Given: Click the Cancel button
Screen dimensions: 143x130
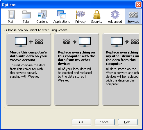Looking at the screenshot, I should point(105,122).
